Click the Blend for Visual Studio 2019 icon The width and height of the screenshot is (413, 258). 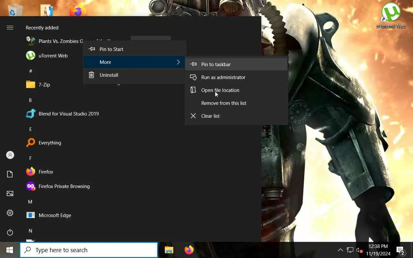pyautogui.click(x=31, y=114)
